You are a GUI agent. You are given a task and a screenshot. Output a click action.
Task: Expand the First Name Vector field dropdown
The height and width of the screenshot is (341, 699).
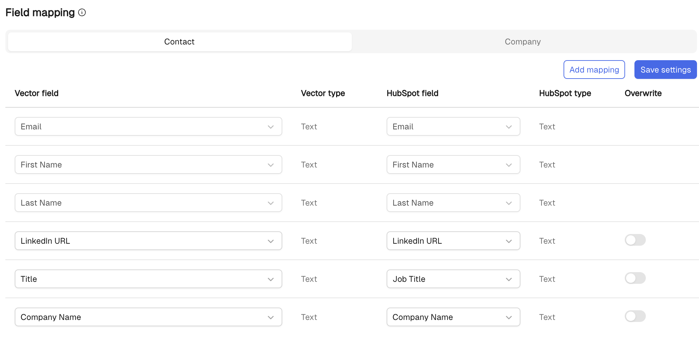coord(148,165)
